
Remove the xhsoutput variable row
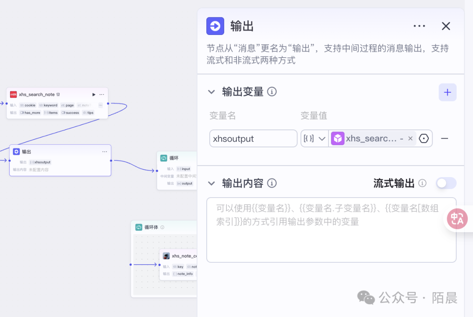tap(445, 139)
